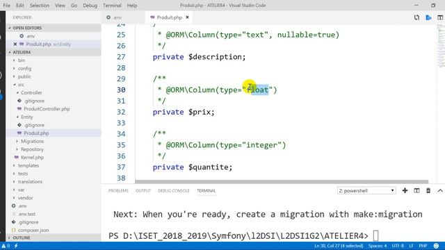Expand the translations folder

[x=54, y=181]
